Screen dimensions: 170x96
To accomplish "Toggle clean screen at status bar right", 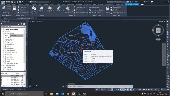I will click(x=165, y=90).
